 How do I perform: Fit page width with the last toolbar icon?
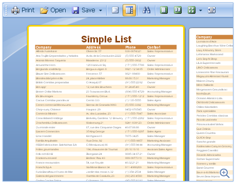pos(211,10)
